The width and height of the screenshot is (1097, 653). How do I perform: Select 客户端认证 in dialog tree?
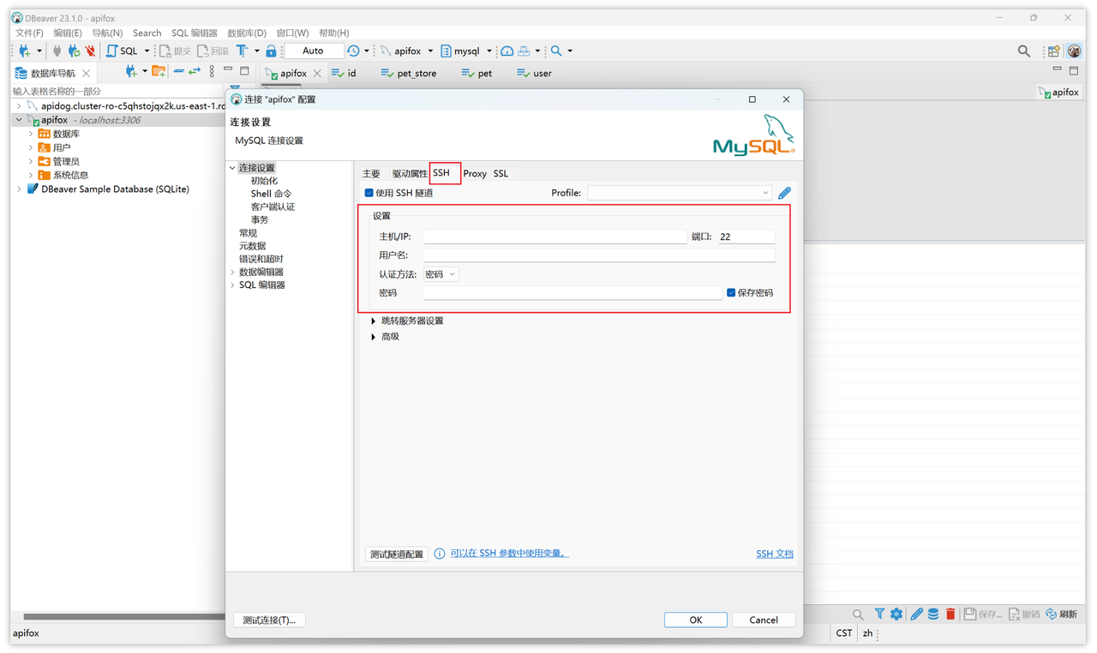(x=273, y=207)
